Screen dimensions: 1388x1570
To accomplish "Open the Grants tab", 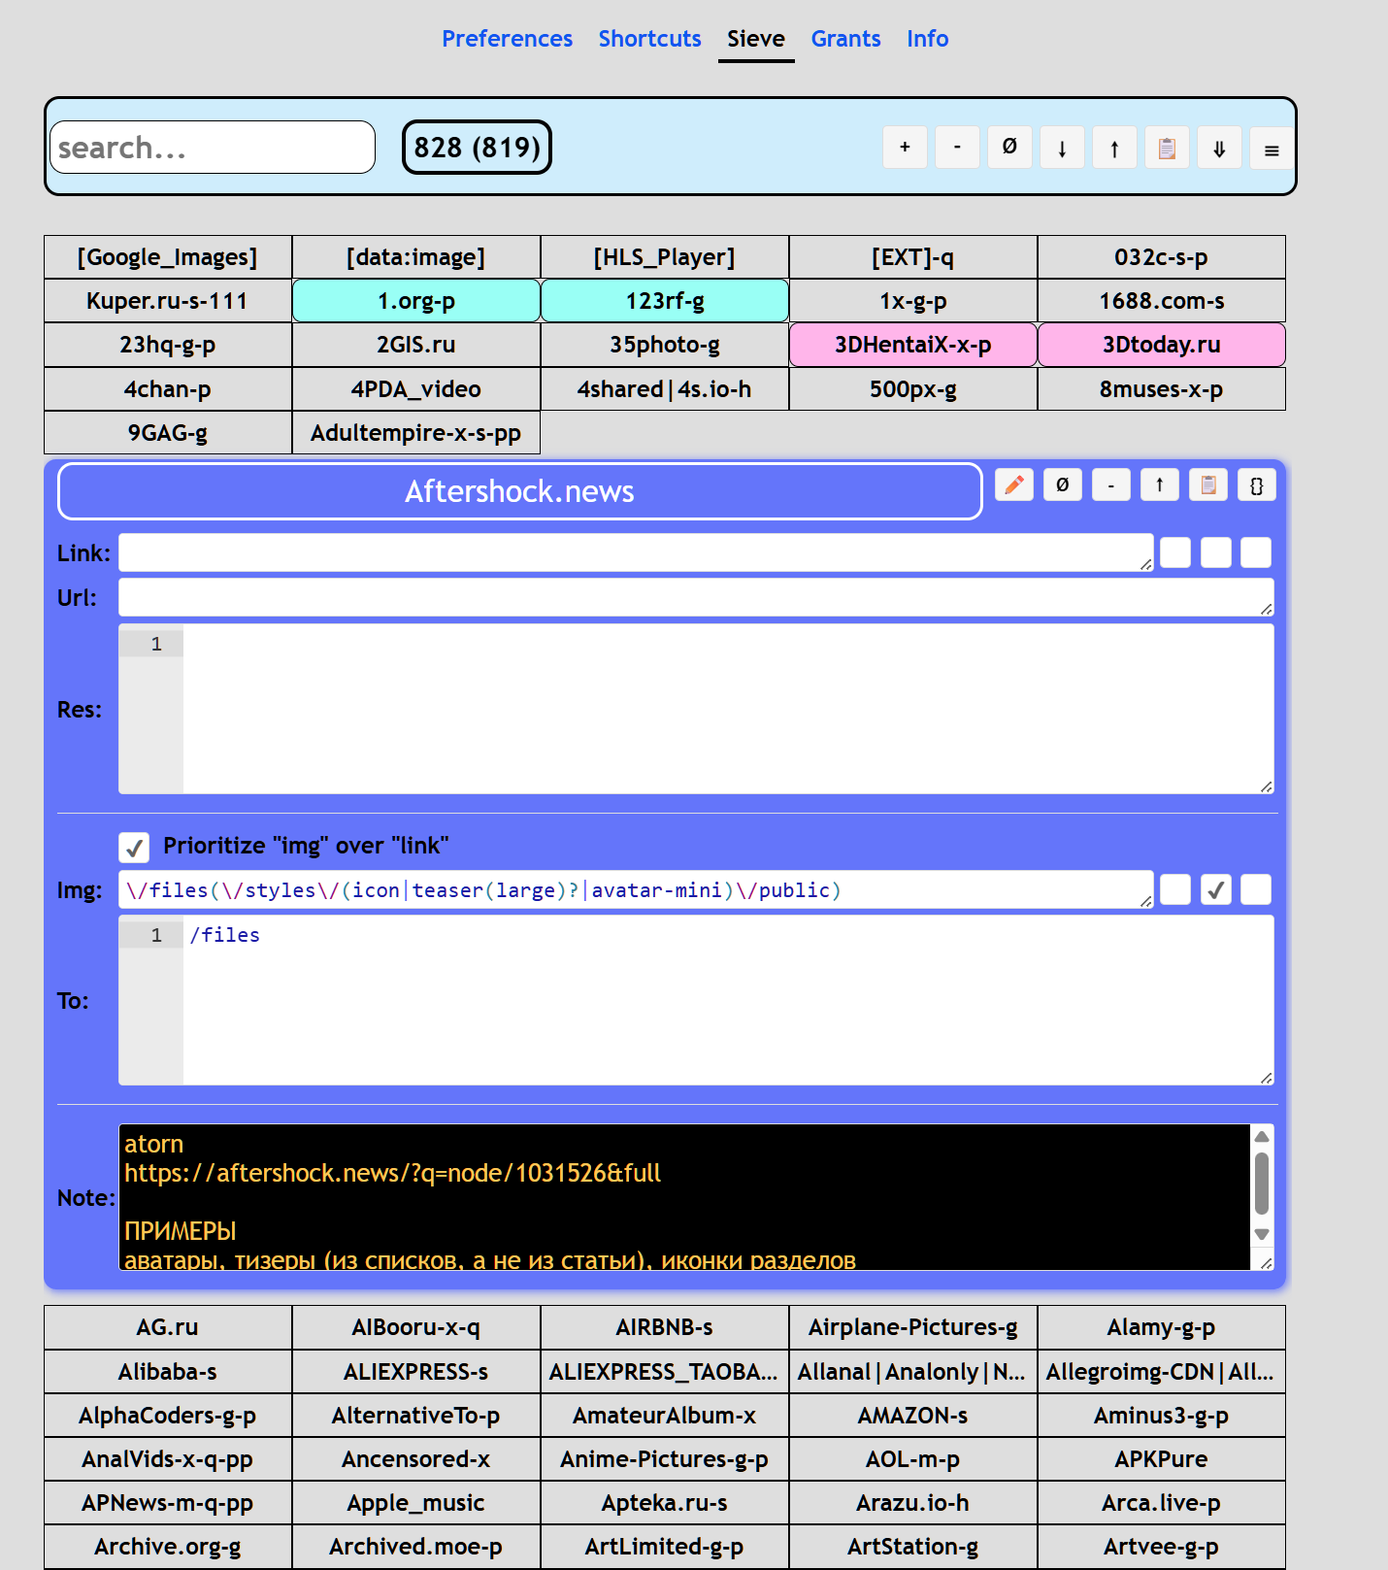I will point(845,39).
